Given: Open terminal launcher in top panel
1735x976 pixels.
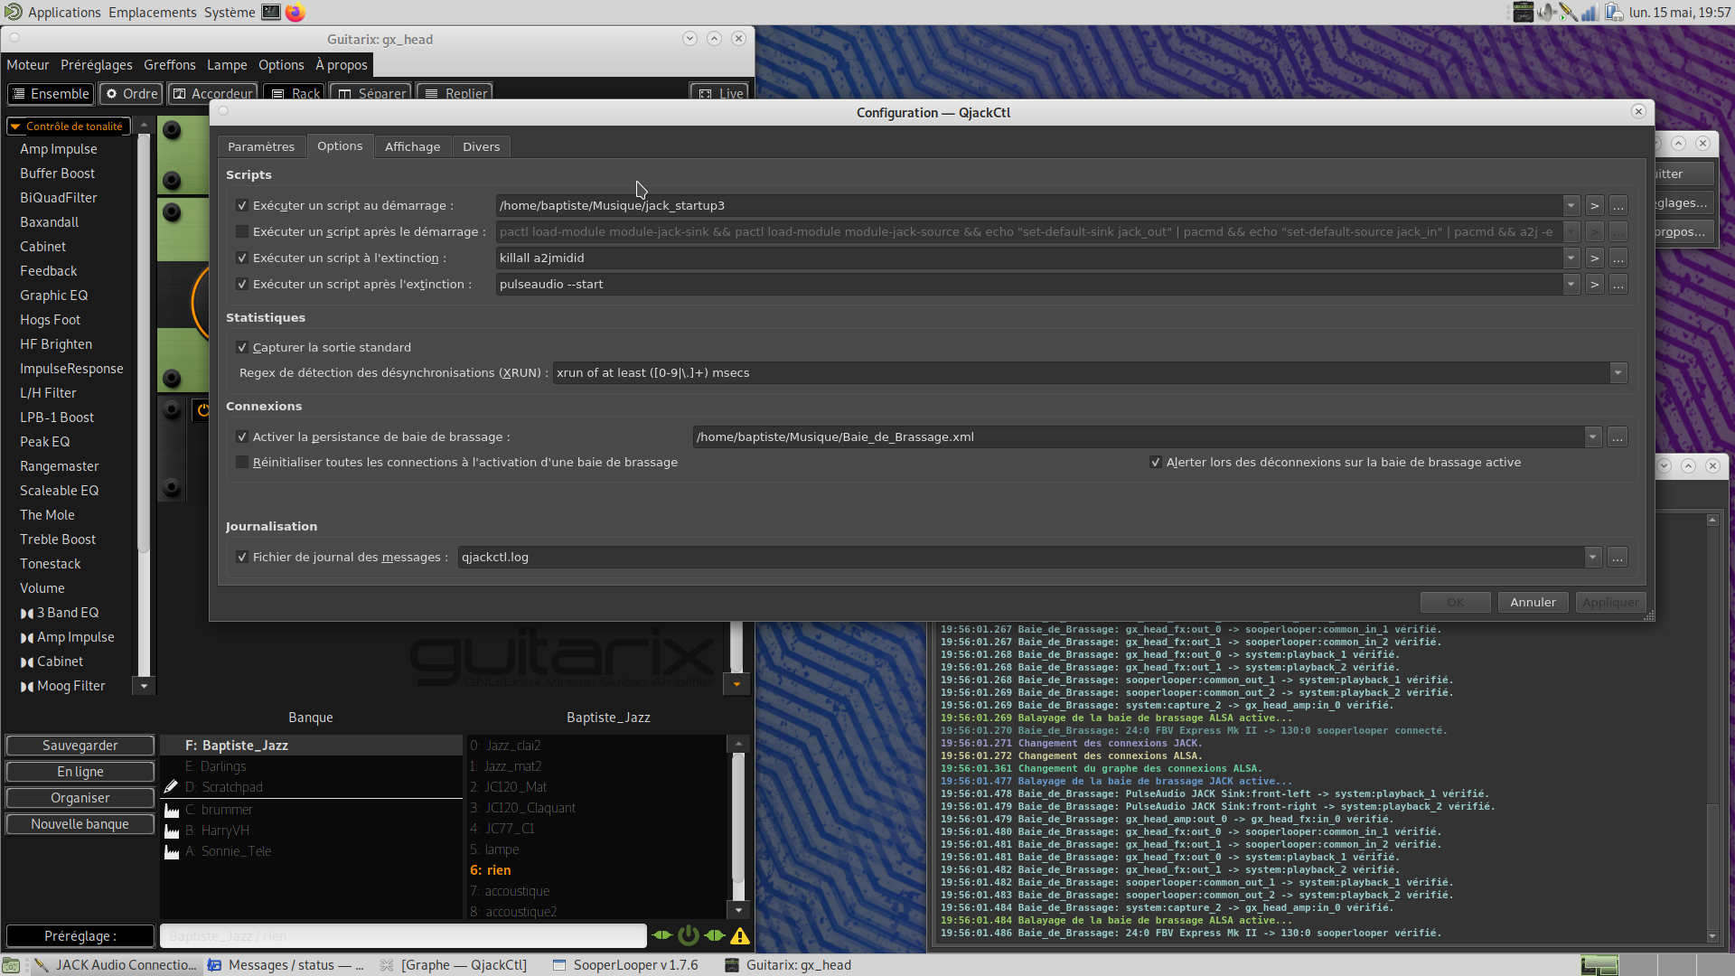Looking at the screenshot, I should (x=270, y=12).
